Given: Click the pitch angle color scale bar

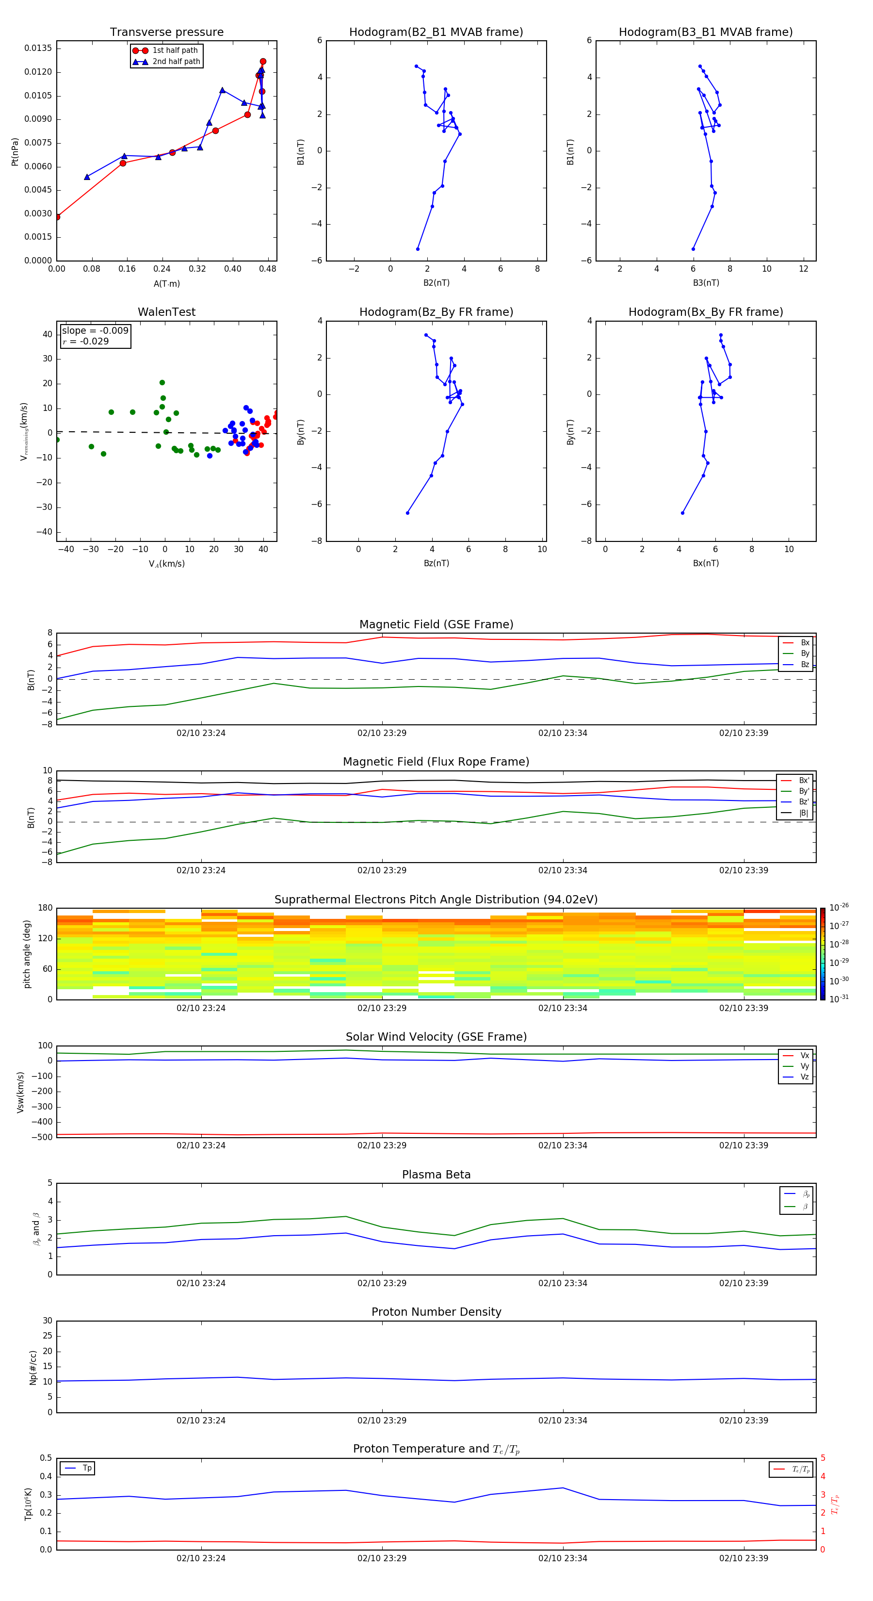Looking at the screenshot, I should pyautogui.click(x=823, y=954).
